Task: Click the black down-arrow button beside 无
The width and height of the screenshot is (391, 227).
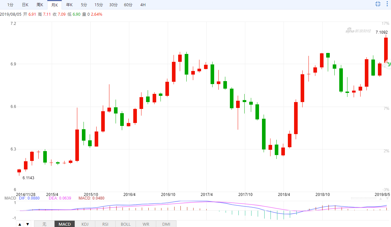Action: pyautogui.click(x=28, y=224)
